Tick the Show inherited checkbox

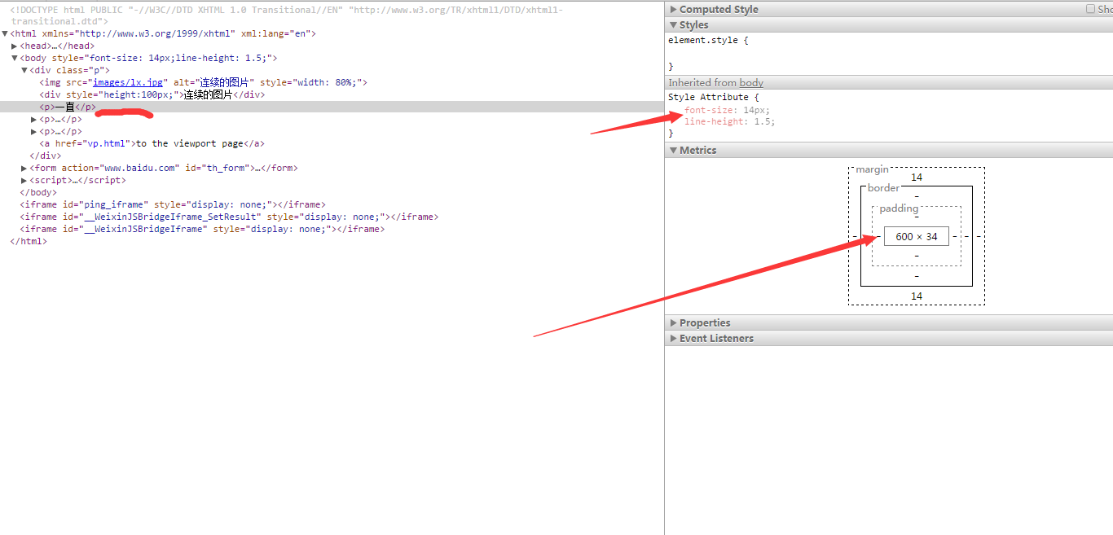pyautogui.click(x=1091, y=9)
